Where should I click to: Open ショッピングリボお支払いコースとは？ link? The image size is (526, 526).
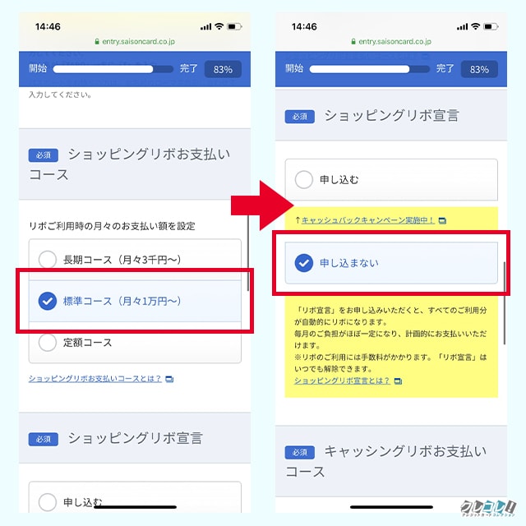[x=95, y=379]
